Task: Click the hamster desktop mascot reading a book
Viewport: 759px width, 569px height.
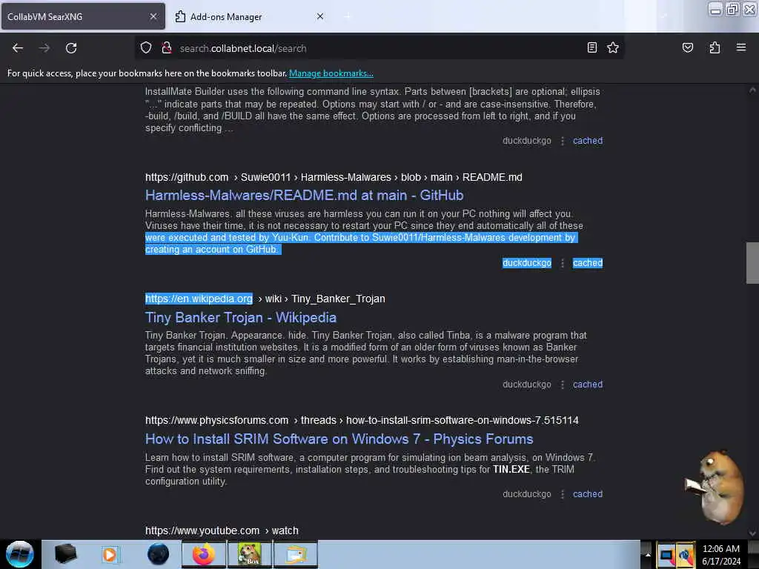Action: click(x=715, y=486)
